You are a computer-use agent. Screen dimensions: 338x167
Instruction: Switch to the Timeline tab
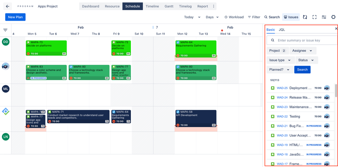(x=152, y=6)
